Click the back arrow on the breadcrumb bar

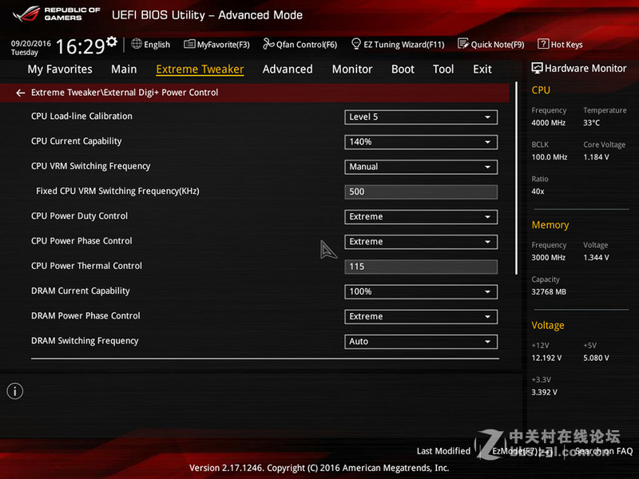tap(20, 92)
